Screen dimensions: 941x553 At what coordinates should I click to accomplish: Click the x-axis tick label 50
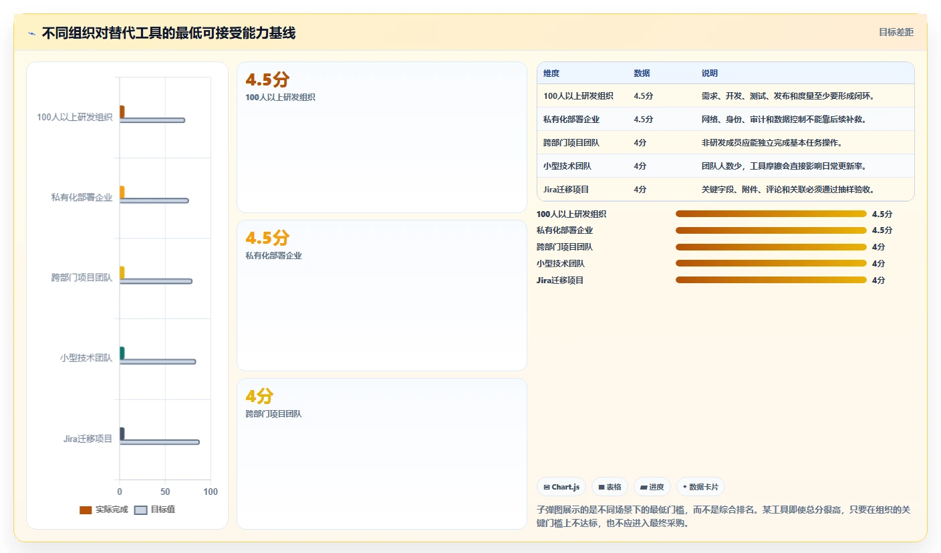[165, 492]
